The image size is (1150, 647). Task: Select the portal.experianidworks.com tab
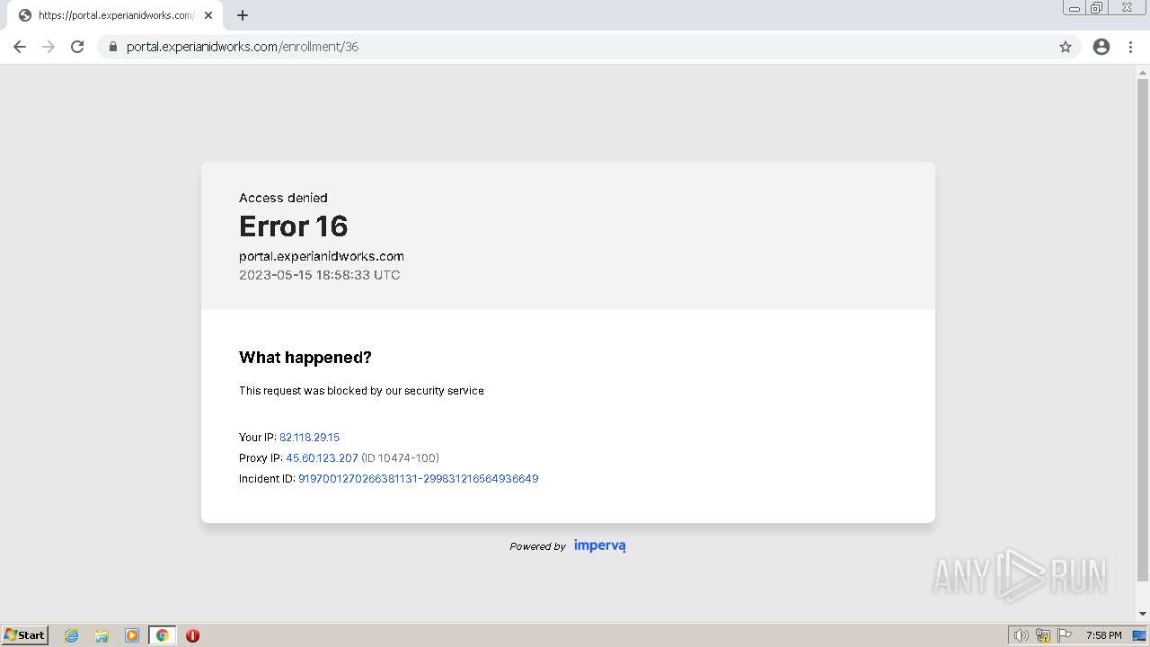pyautogui.click(x=115, y=15)
